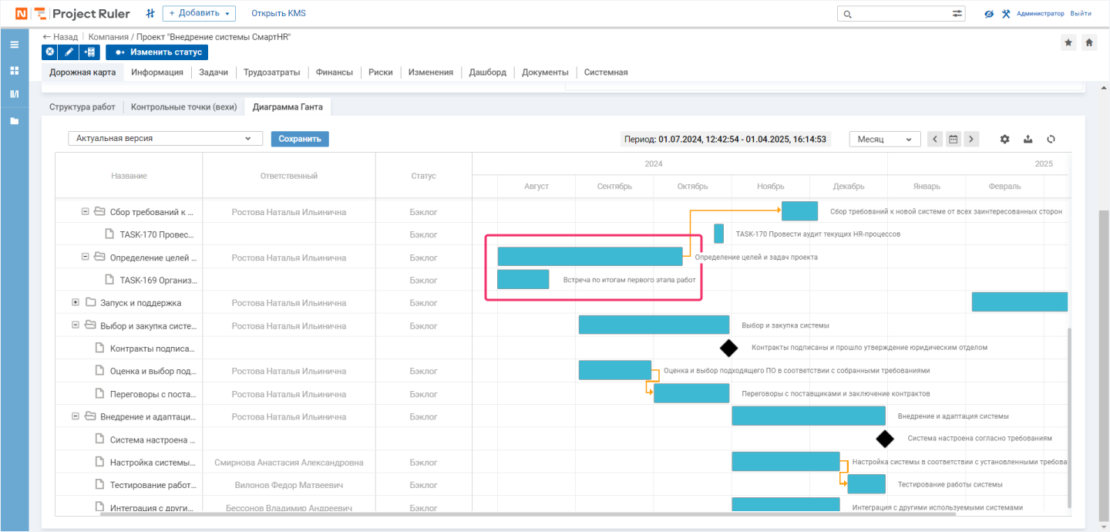
Task: Open the Документы tab
Action: [x=545, y=72]
